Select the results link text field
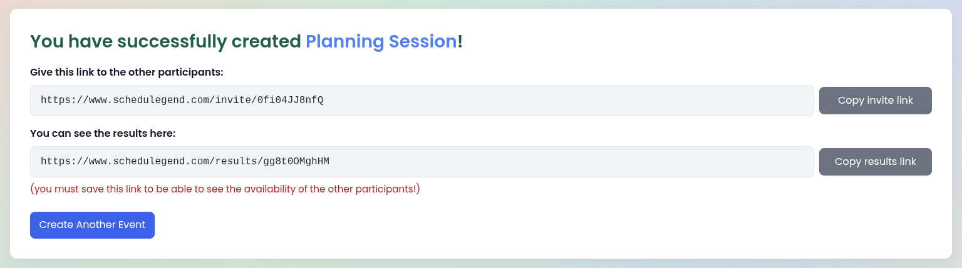Screen dimensions: 962x268 (x=422, y=162)
